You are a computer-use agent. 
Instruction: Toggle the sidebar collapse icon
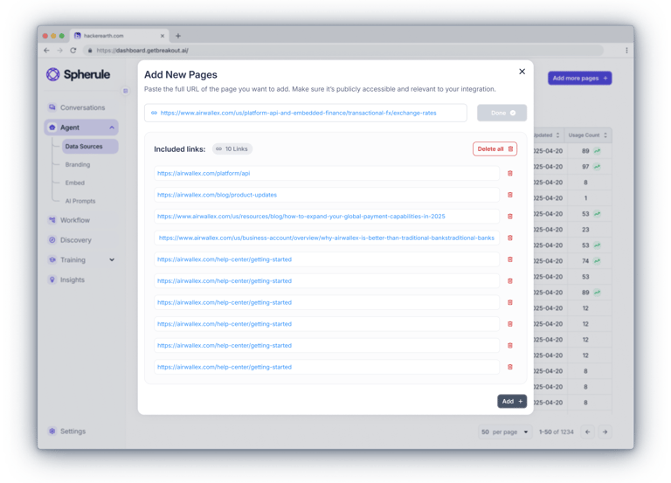point(126,91)
